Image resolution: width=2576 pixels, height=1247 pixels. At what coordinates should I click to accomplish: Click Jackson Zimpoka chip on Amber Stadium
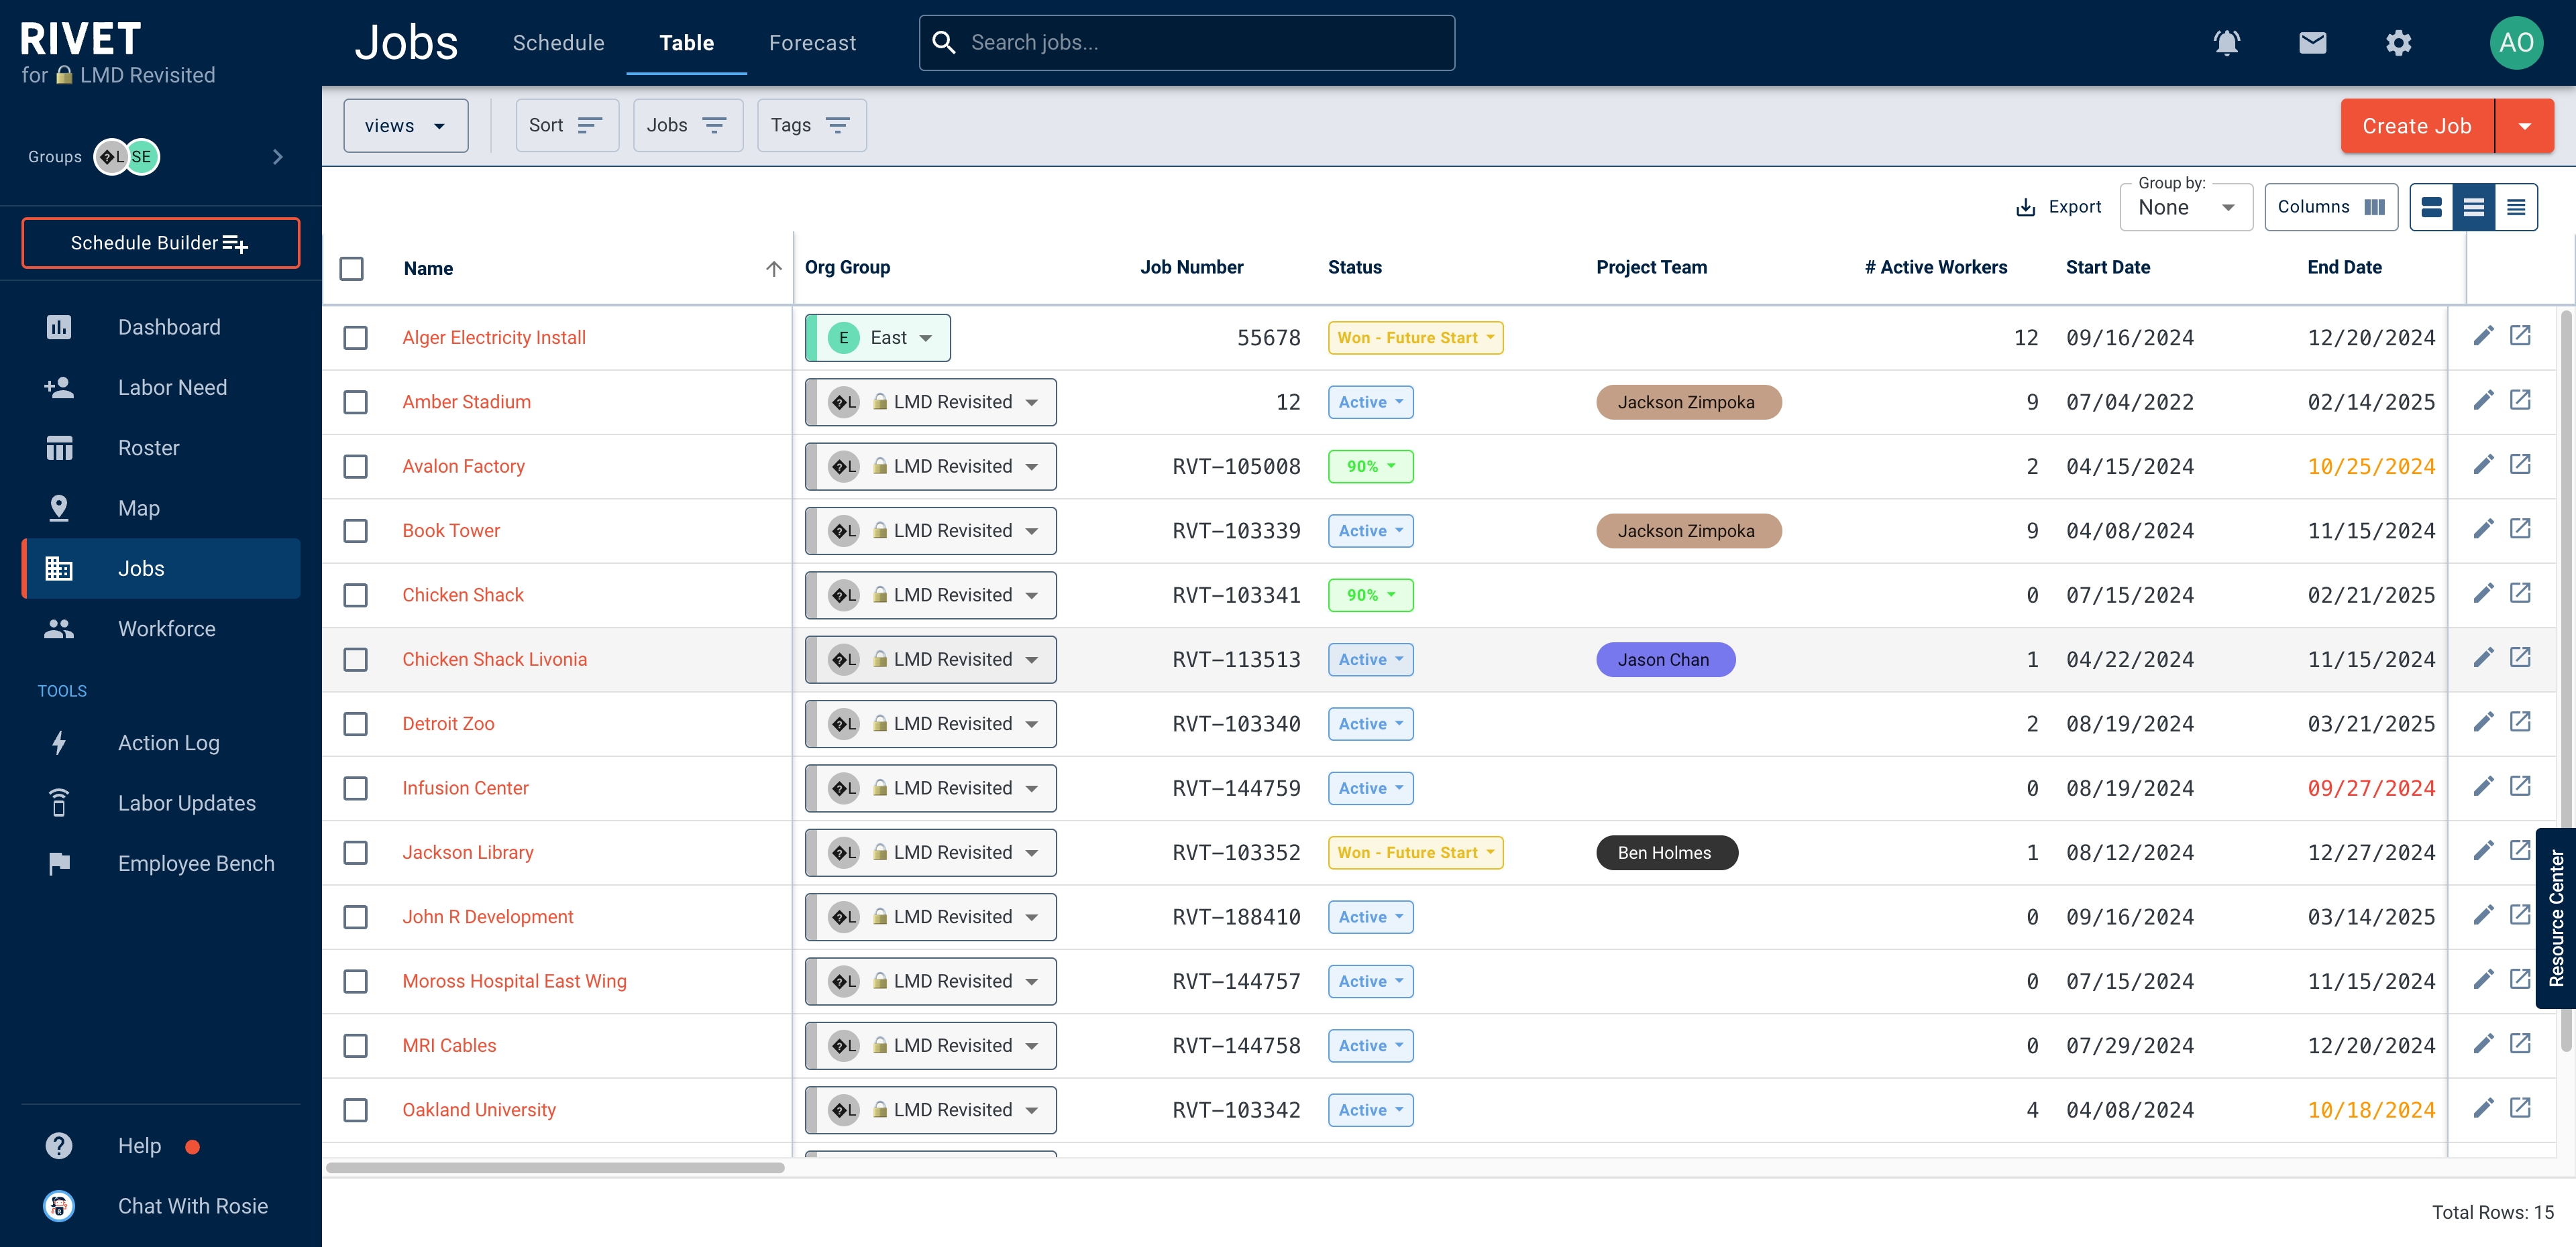(x=1688, y=402)
